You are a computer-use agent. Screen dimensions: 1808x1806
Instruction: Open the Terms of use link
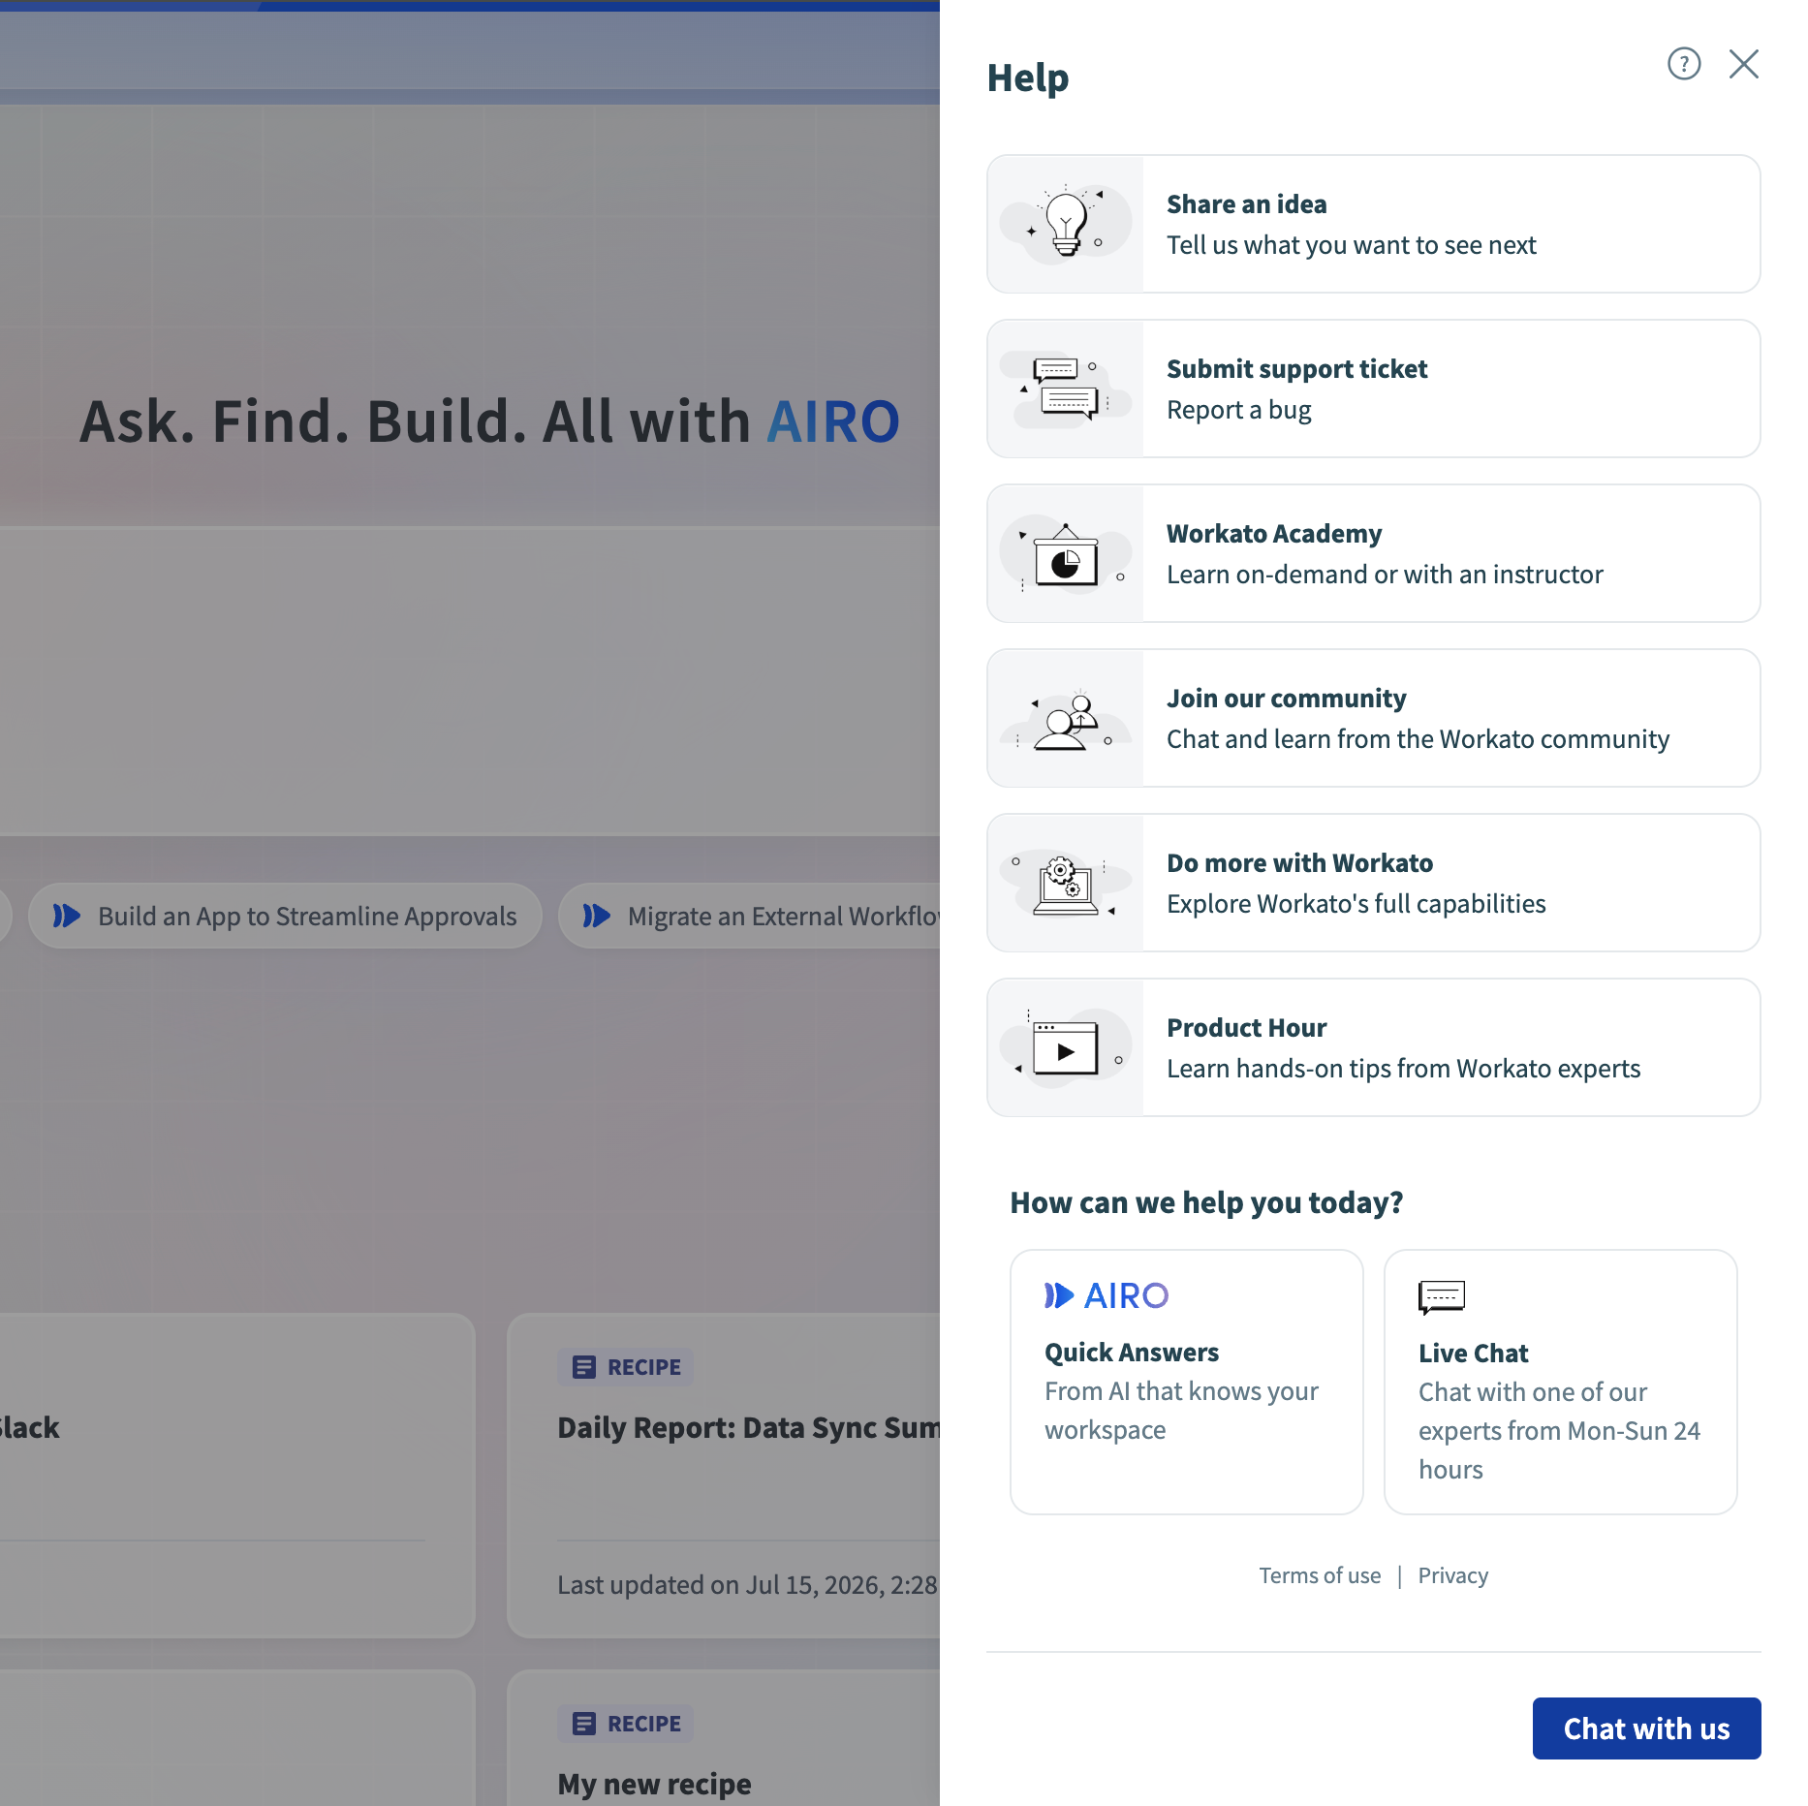click(x=1320, y=1575)
